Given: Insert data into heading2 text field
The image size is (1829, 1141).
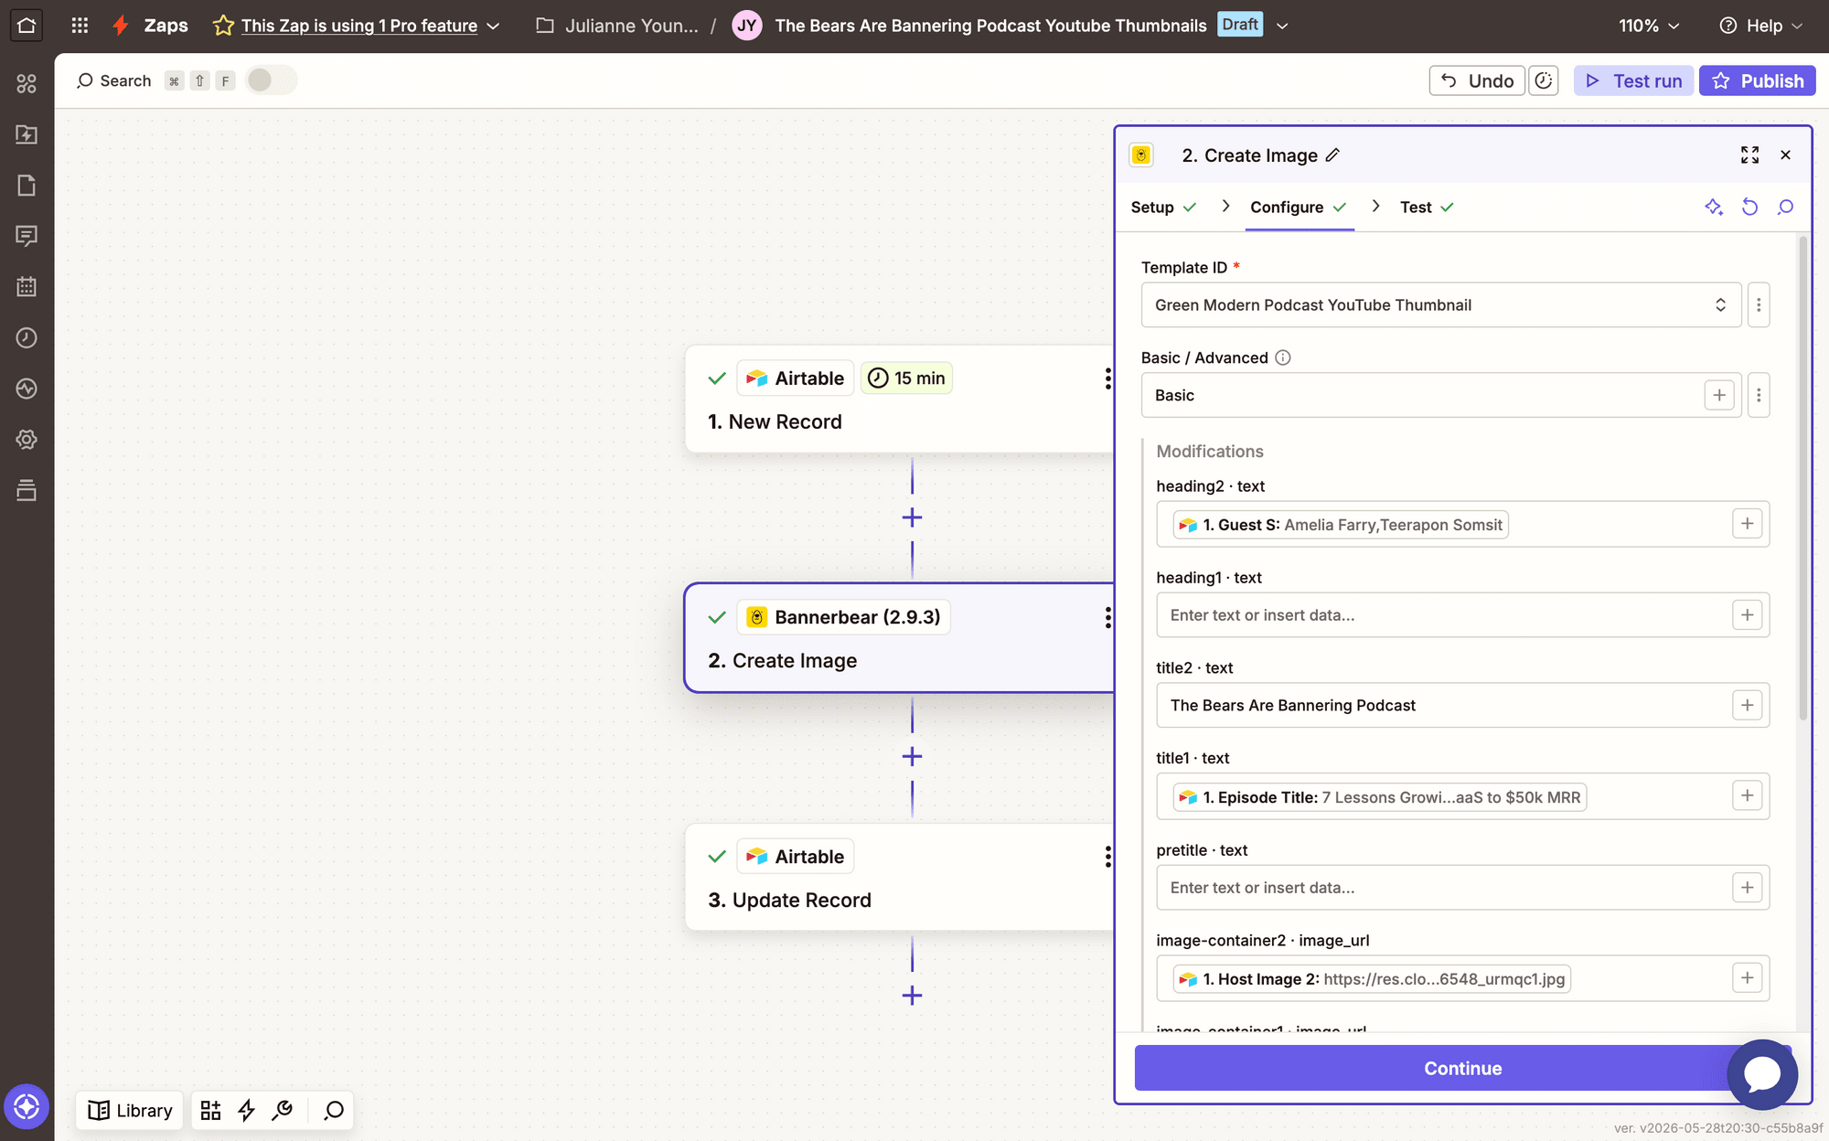Looking at the screenshot, I should coord(1747,524).
